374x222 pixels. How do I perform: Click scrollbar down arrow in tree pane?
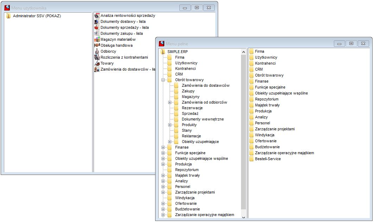click(x=243, y=217)
